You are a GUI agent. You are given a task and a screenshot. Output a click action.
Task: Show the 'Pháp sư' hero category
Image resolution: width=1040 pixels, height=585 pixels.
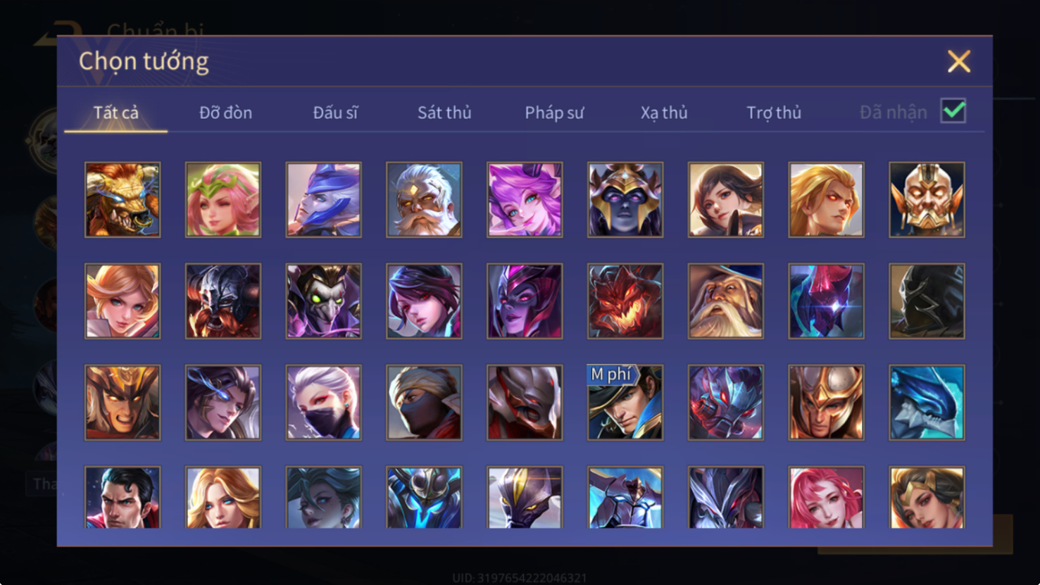[554, 113]
